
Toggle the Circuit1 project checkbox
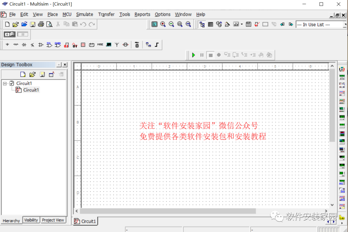tap(12, 83)
